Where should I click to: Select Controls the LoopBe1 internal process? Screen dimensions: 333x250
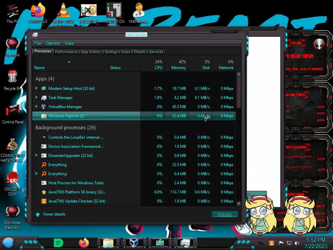click(x=134, y=137)
